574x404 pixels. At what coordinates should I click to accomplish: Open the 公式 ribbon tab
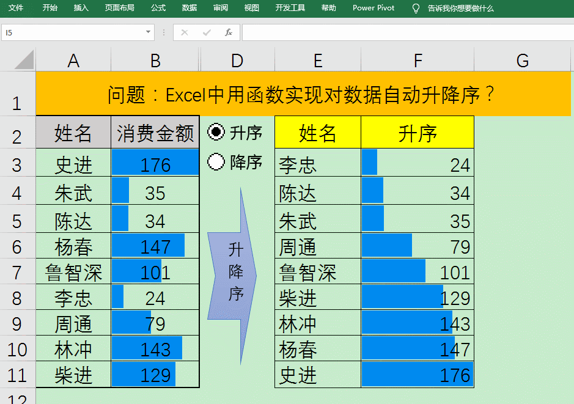[158, 8]
